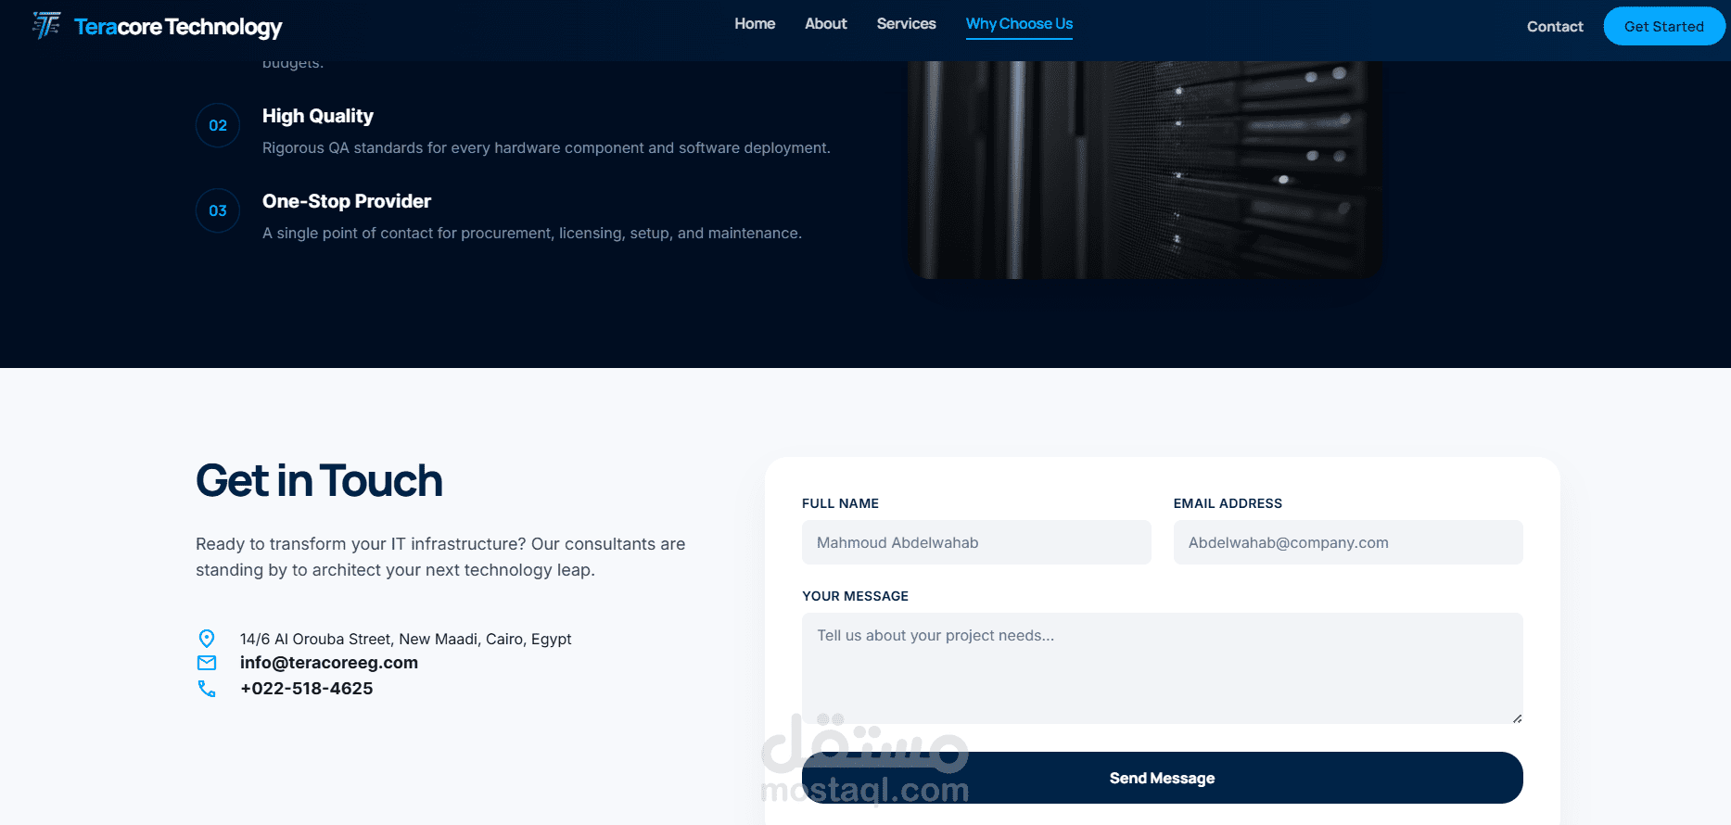1731x825 pixels.
Task: Click the "A single point of contact" description
Action: click(x=532, y=234)
